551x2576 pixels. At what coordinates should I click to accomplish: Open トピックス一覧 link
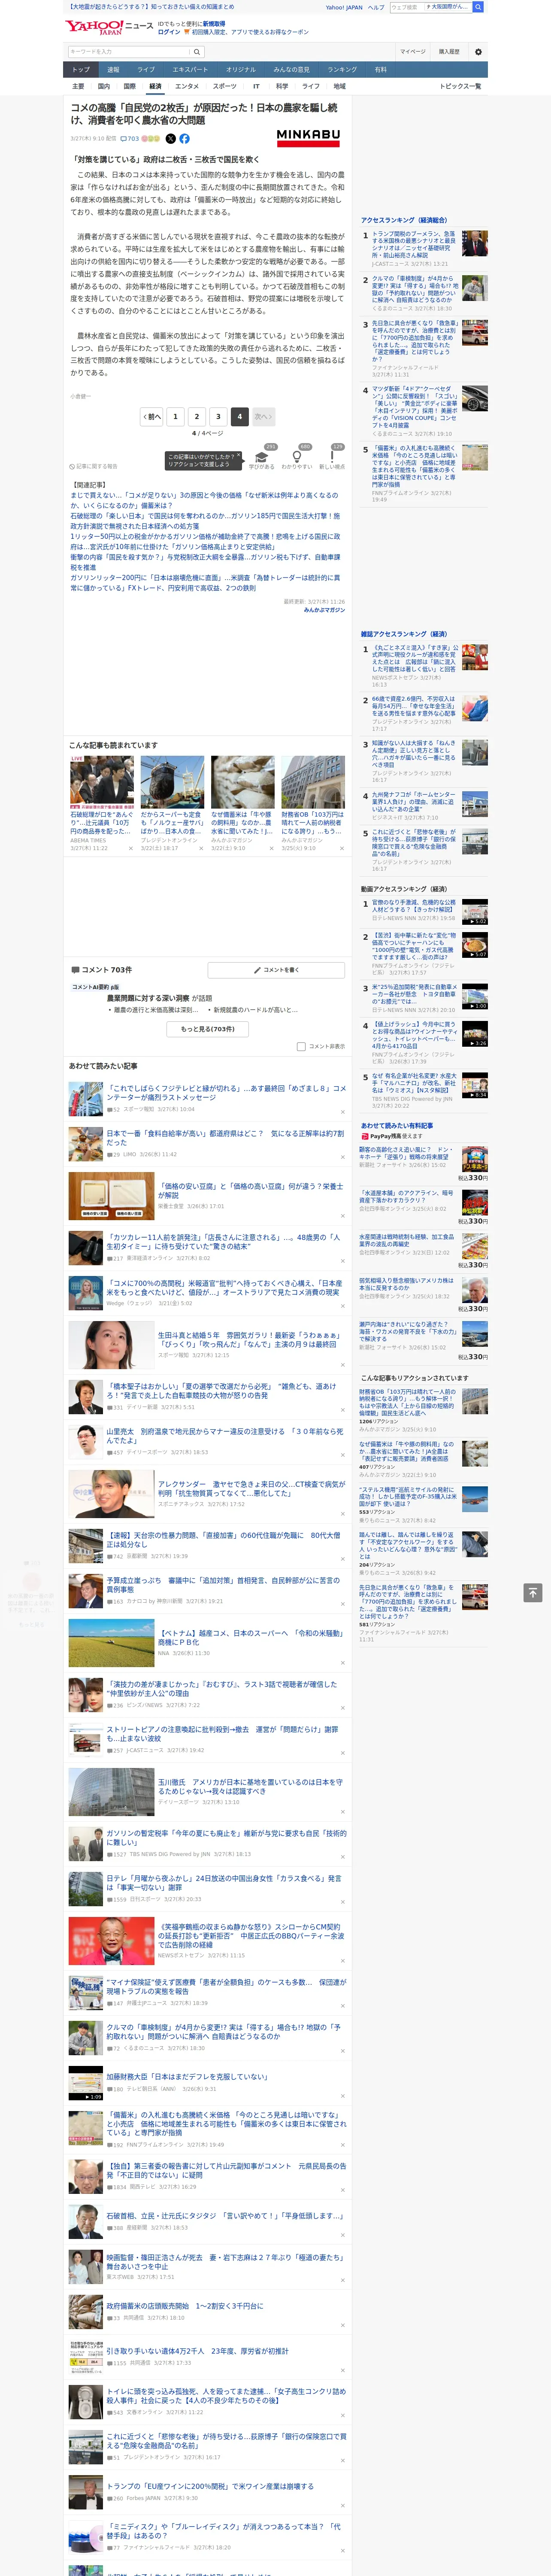(461, 86)
